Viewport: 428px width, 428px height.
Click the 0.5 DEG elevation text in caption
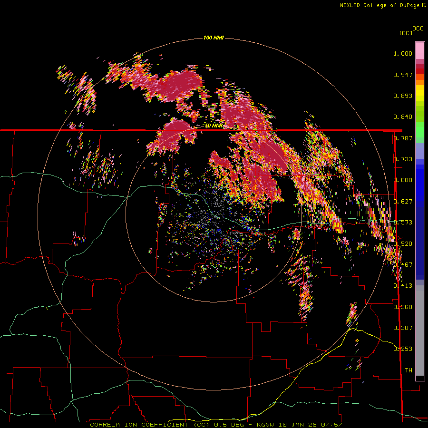point(229,425)
